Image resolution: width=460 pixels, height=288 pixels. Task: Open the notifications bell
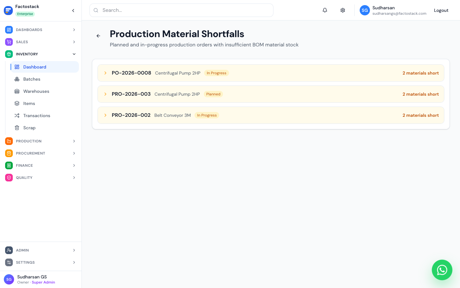(325, 10)
